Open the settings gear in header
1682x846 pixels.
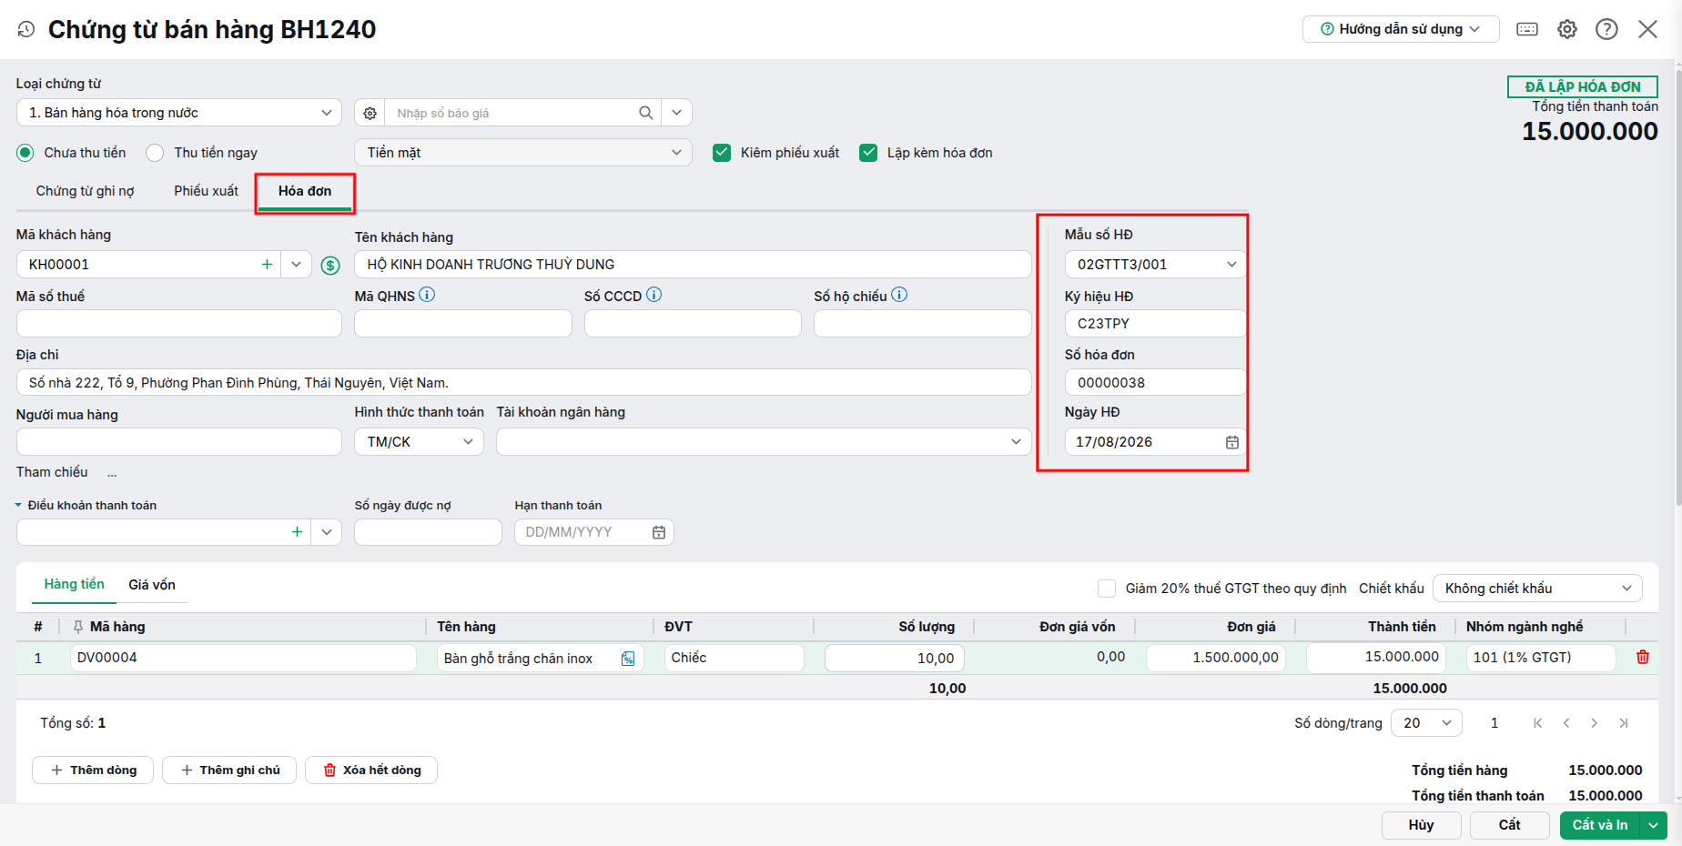tap(1567, 29)
